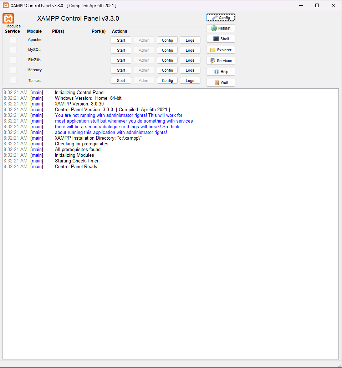Close the XAMPP Control Panel window
This screenshot has width=342, height=368.
(333, 5)
